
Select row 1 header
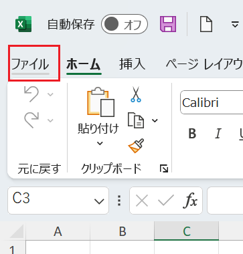click(13, 248)
